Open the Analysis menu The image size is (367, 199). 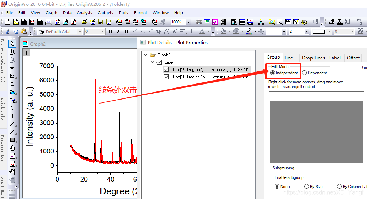[x=84, y=13]
